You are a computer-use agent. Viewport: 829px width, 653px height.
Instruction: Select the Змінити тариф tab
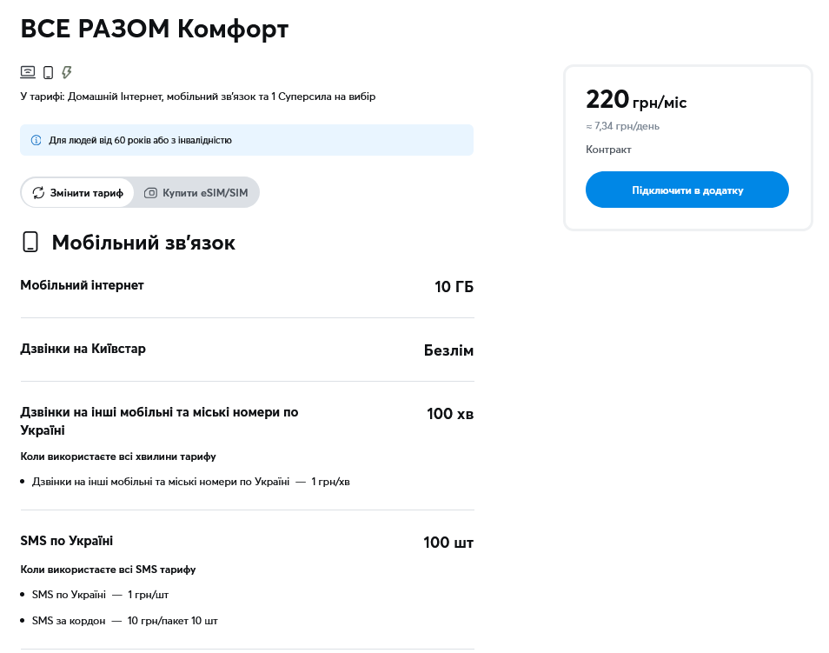78,193
